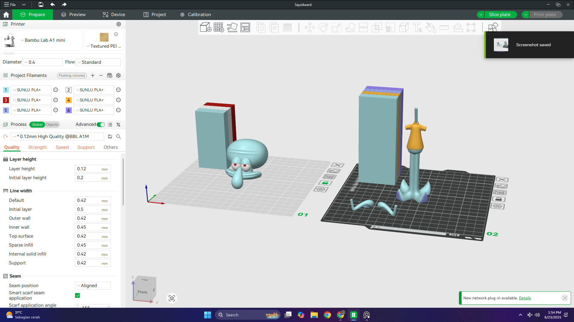Open the Strength settings tab
Screen dimensions: 574x322
[37, 147]
